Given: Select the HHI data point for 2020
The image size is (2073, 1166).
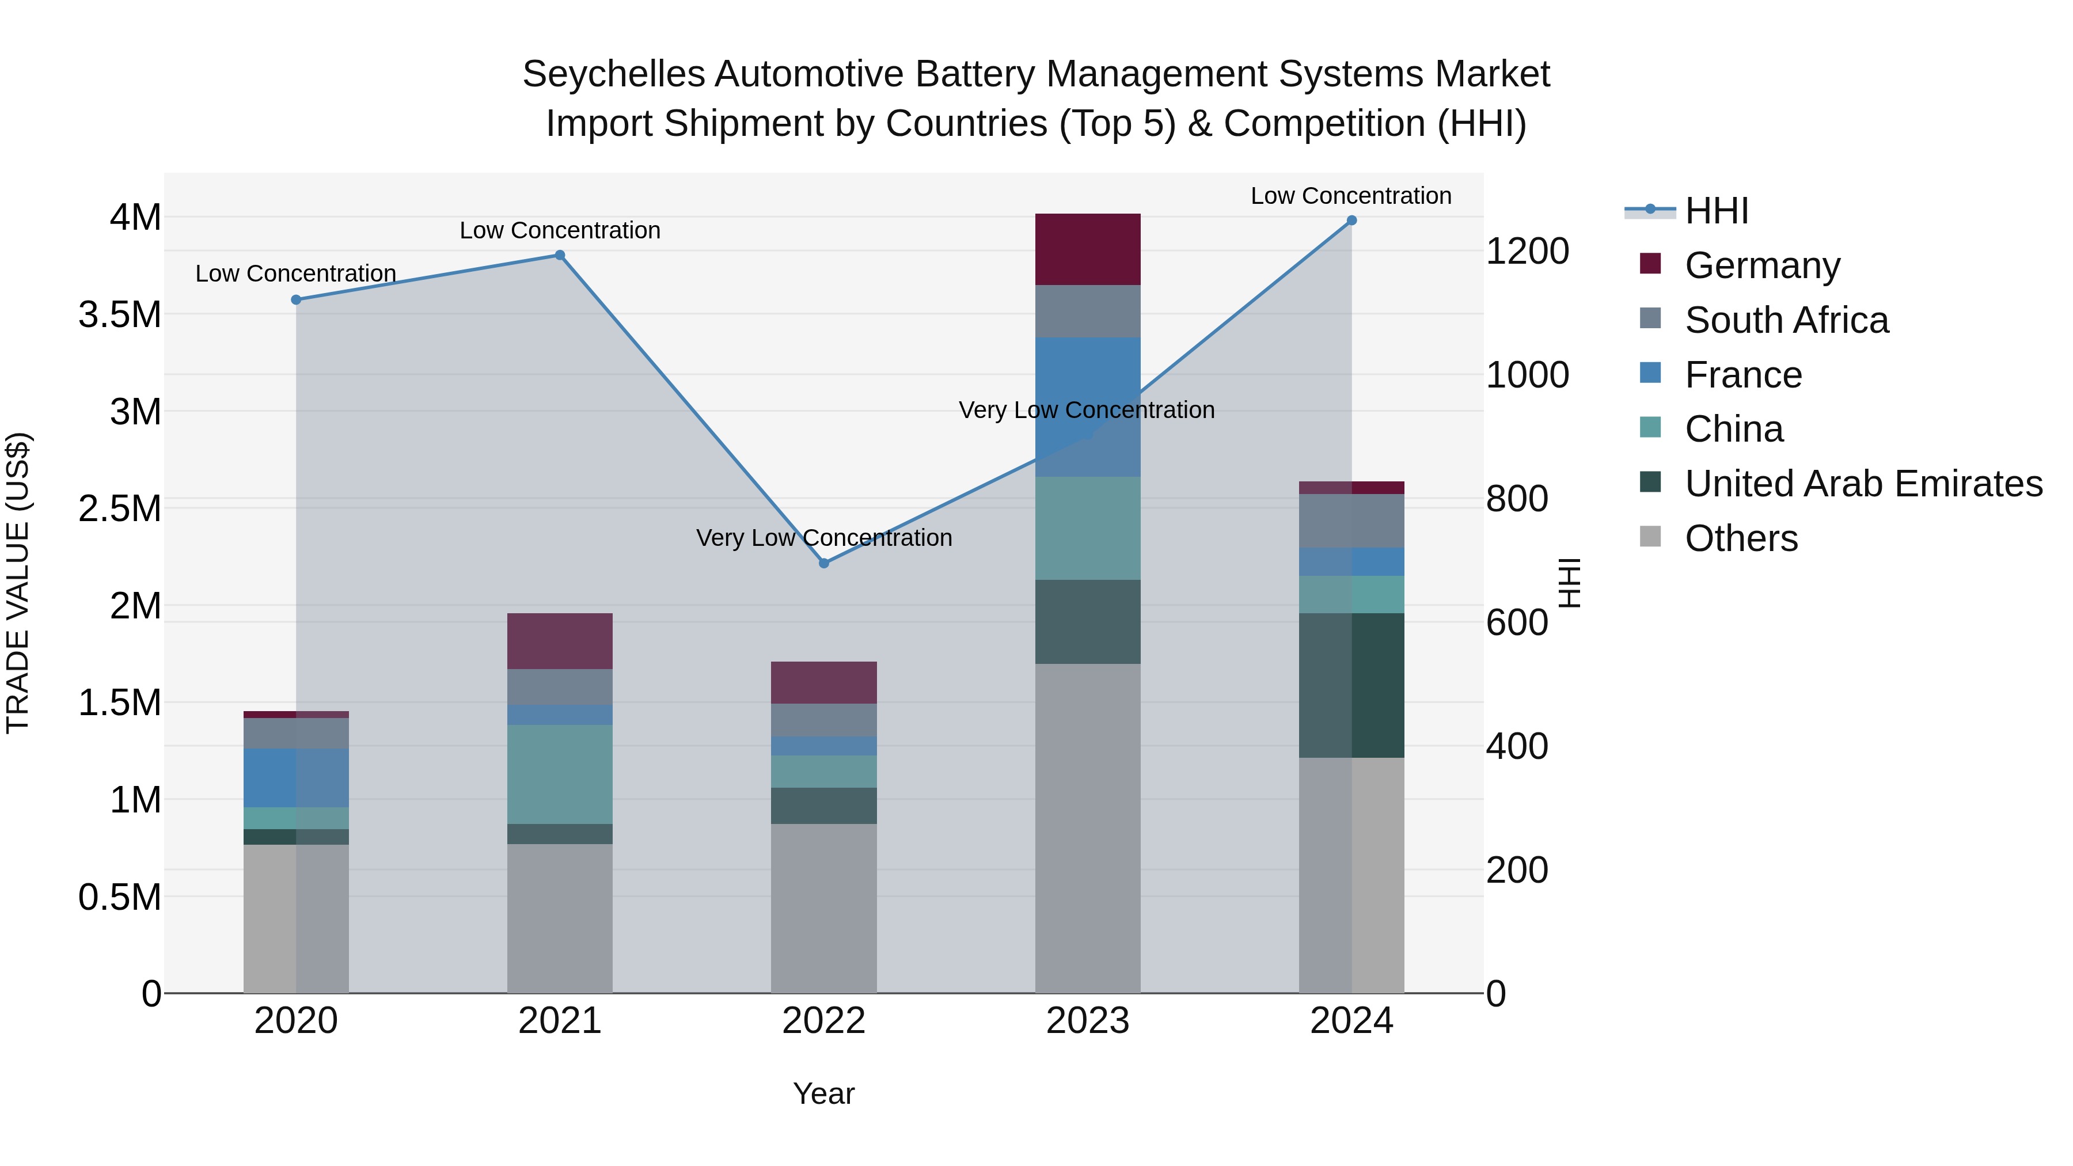Looking at the screenshot, I should pos(296,299).
